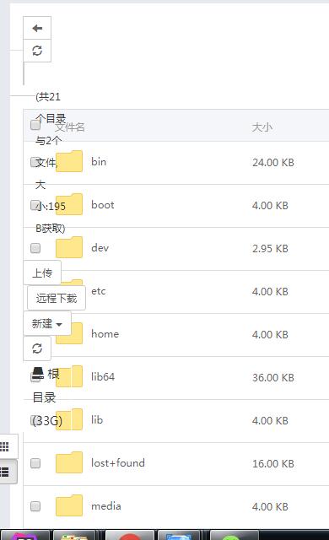The height and width of the screenshot is (540, 329).
Task: Open the lost+found folder icon
Action: (x=69, y=462)
